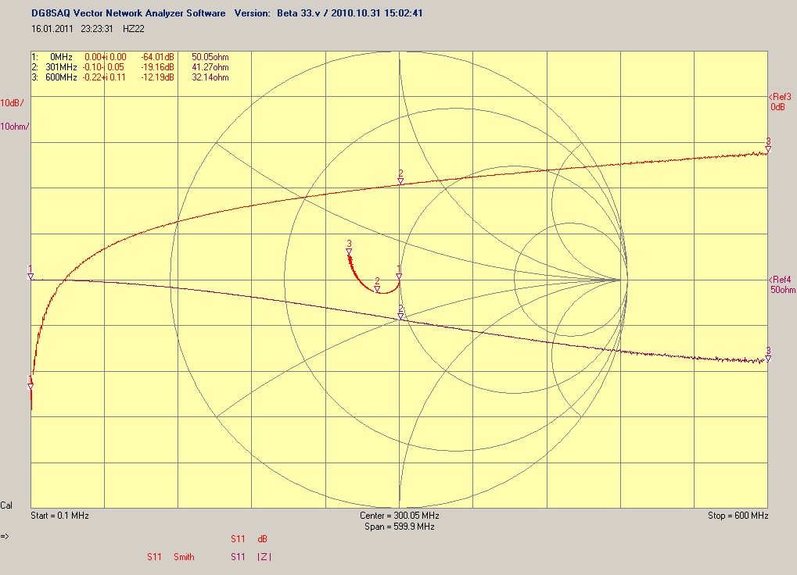Viewport: 797px width, 575px height.
Task: Click the Stop = 600 MHz label
Action: point(738,516)
